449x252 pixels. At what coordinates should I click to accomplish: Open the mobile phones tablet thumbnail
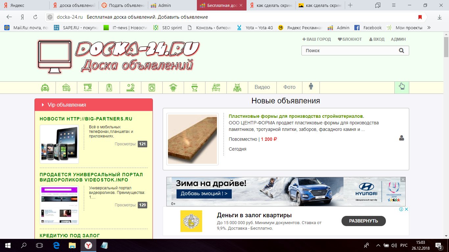[x=59, y=144]
